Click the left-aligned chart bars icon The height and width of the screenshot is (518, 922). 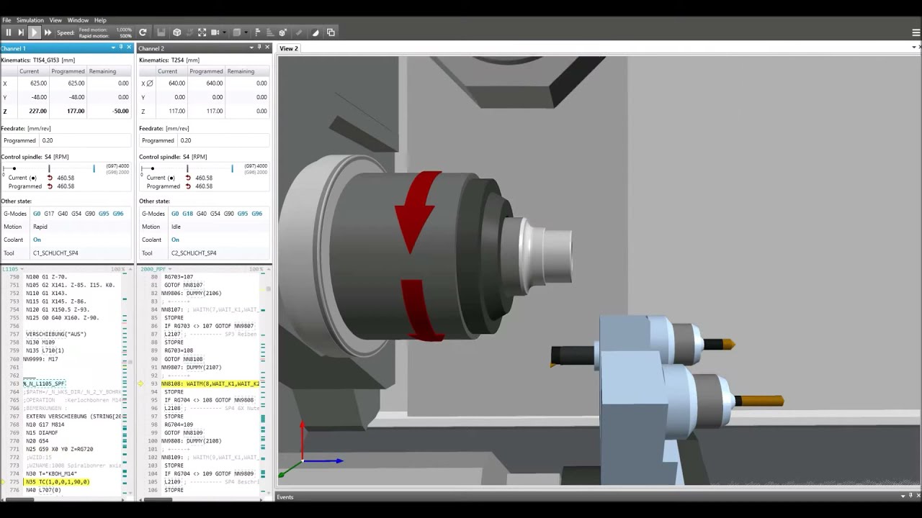[x=258, y=32]
